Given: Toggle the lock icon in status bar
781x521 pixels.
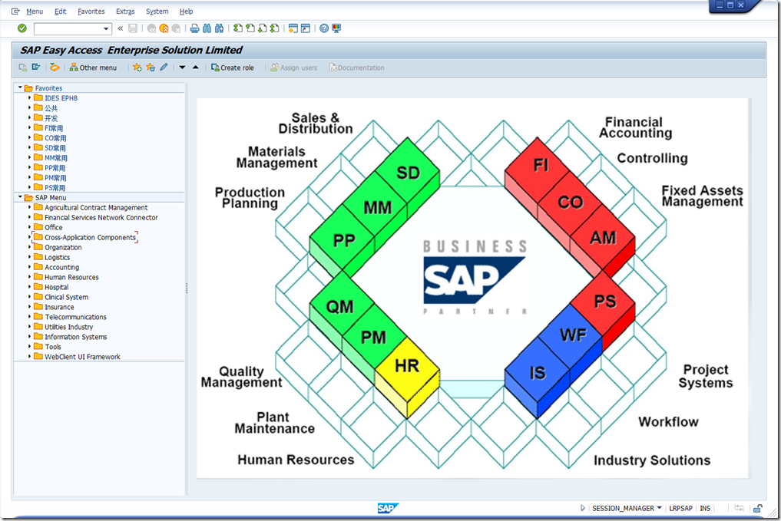Looking at the screenshot, I should [757, 508].
